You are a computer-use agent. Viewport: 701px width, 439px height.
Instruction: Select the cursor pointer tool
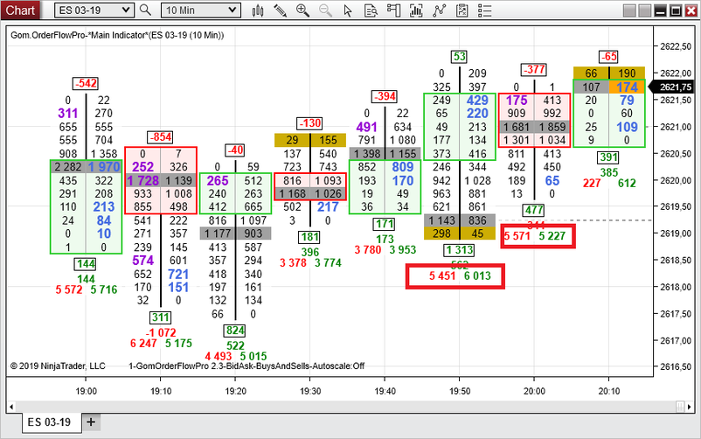pyautogui.click(x=348, y=10)
